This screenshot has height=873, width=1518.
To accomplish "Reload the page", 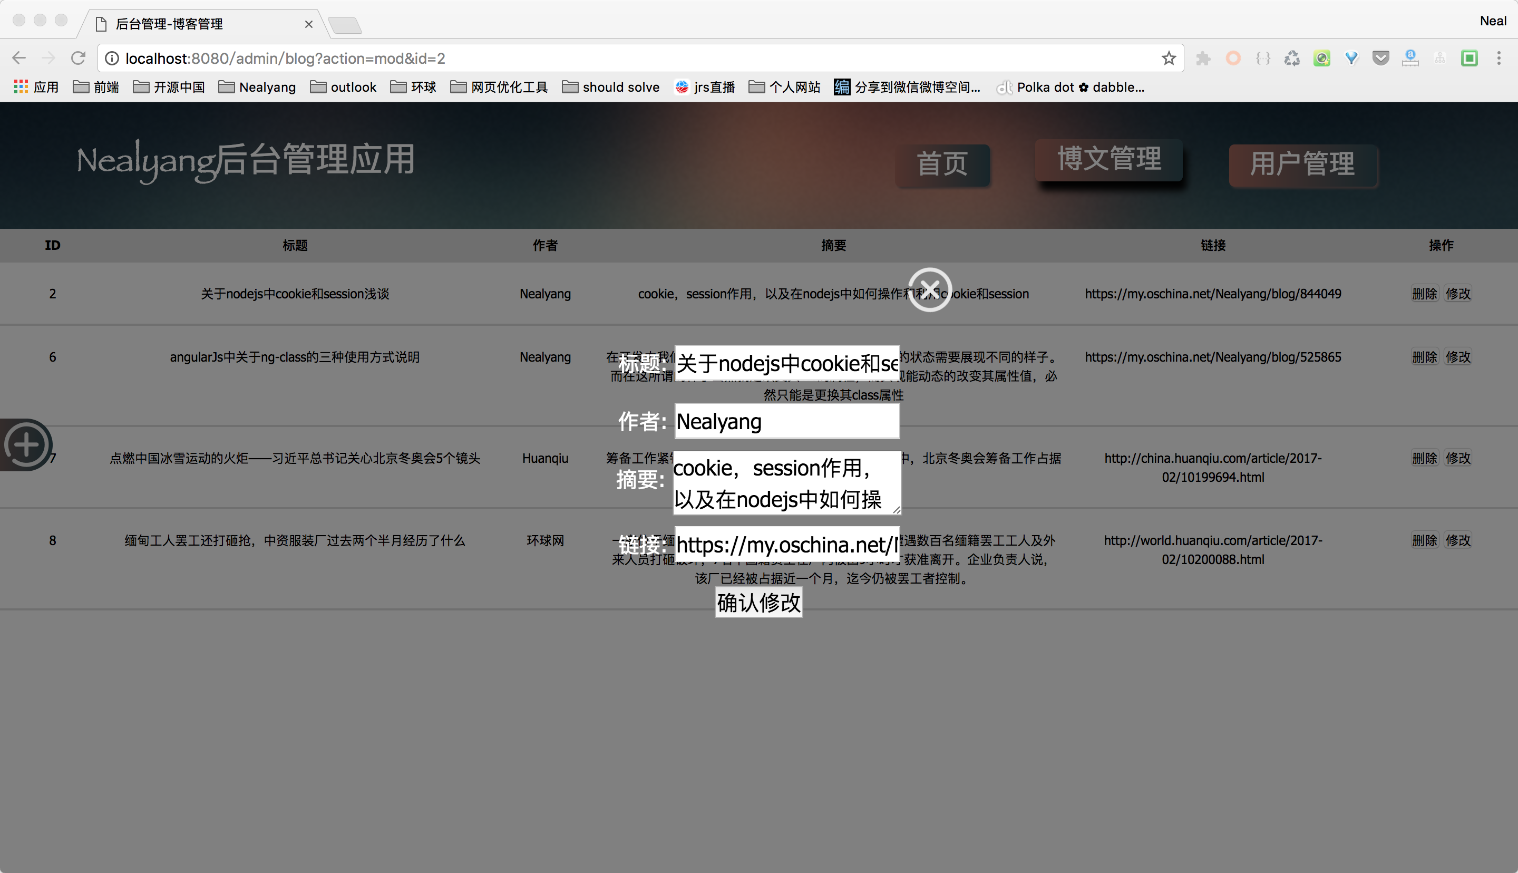I will [x=79, y=58].
